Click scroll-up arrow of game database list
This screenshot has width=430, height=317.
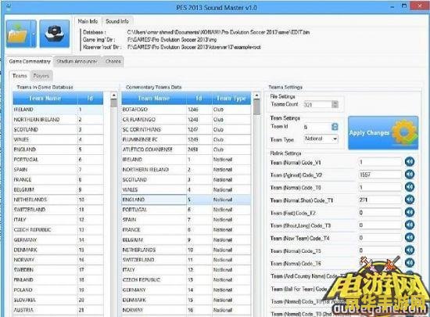[114, 95]
